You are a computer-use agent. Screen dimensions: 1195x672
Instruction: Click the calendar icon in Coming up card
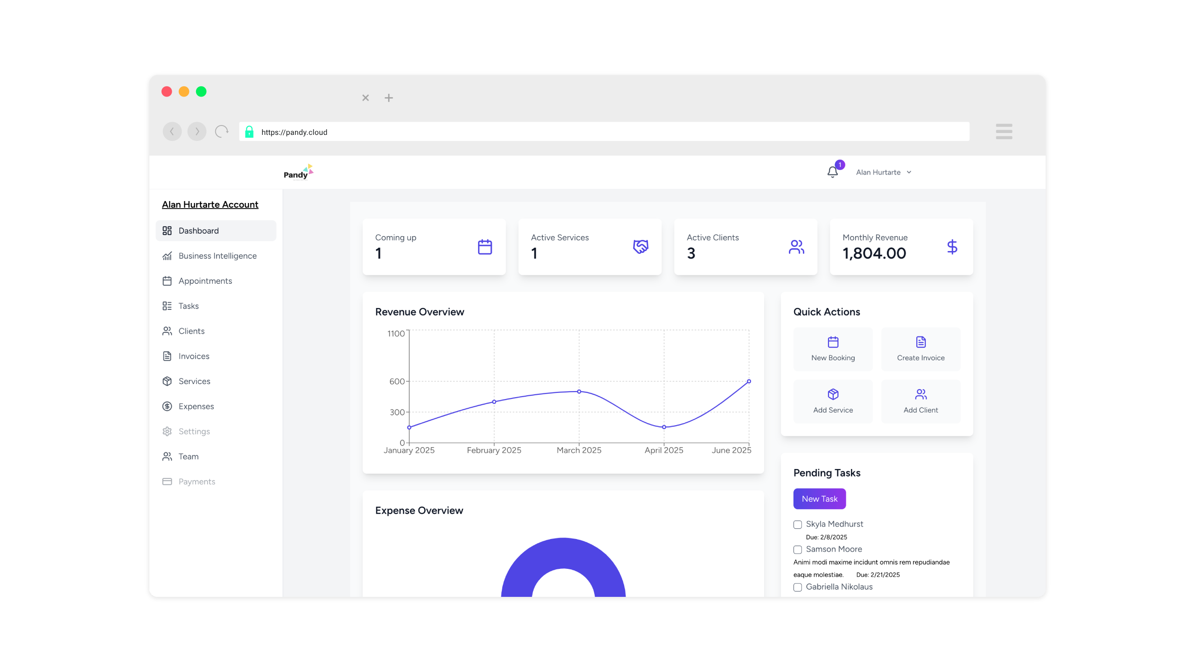(x=485, y=247)
